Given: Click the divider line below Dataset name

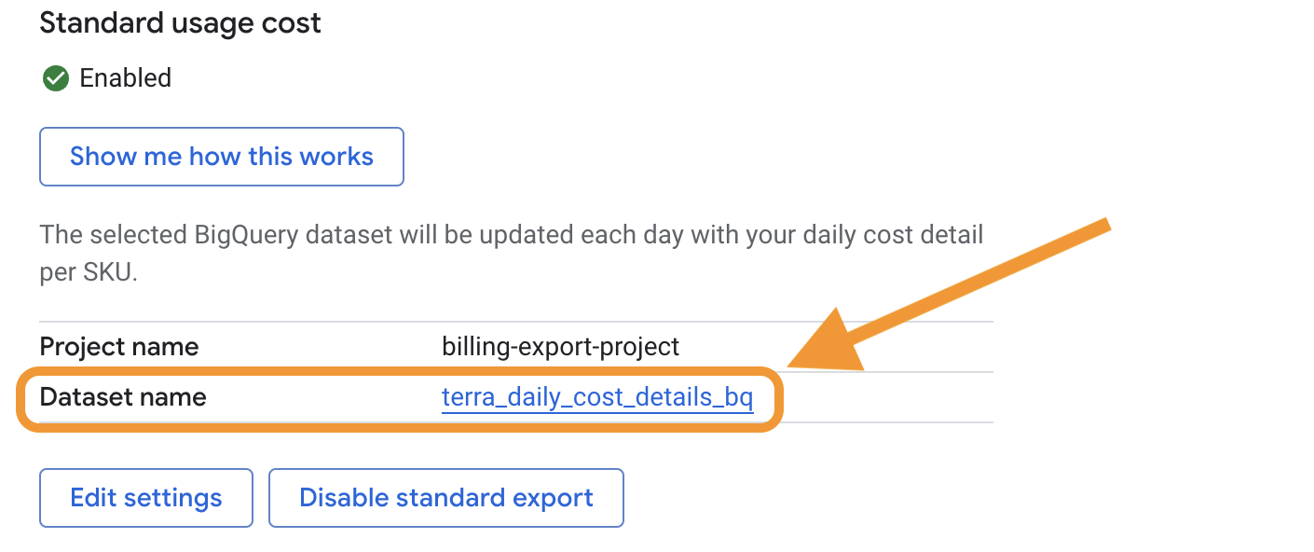Looking at the screenshot, I should click(885, 422).
